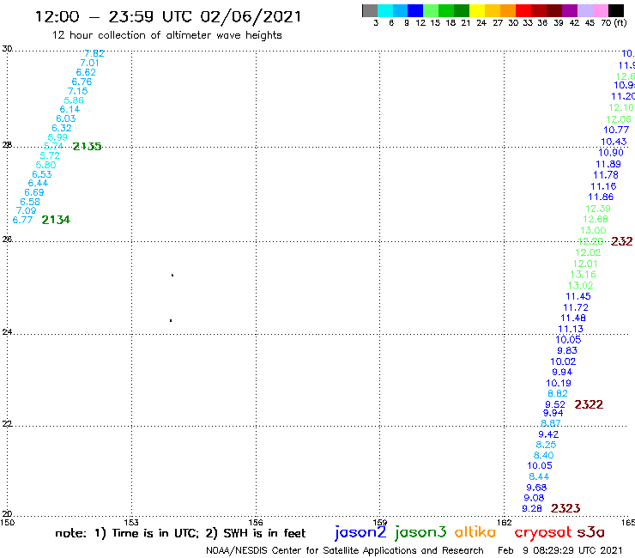Click wave height value '5.74'

(x=53, y=146)
